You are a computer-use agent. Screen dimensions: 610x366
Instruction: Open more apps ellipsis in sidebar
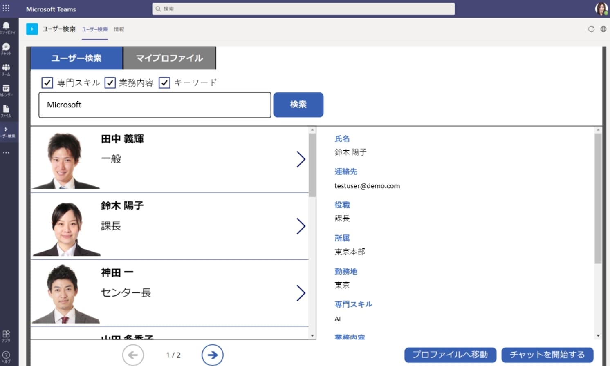tap(6, 153)
